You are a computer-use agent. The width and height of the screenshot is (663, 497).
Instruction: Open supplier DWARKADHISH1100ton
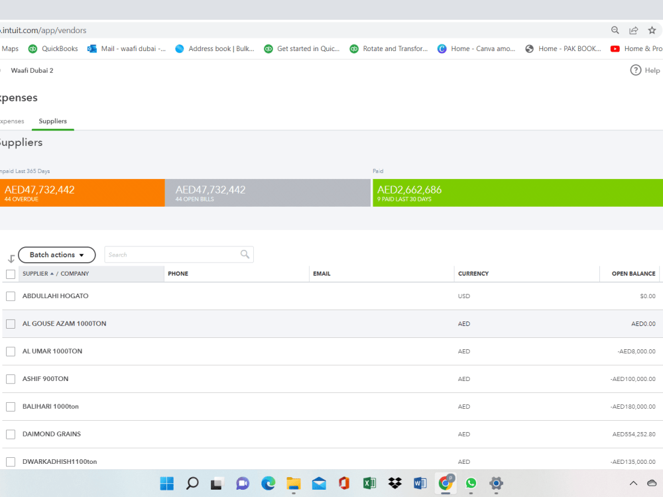(60, 461)
